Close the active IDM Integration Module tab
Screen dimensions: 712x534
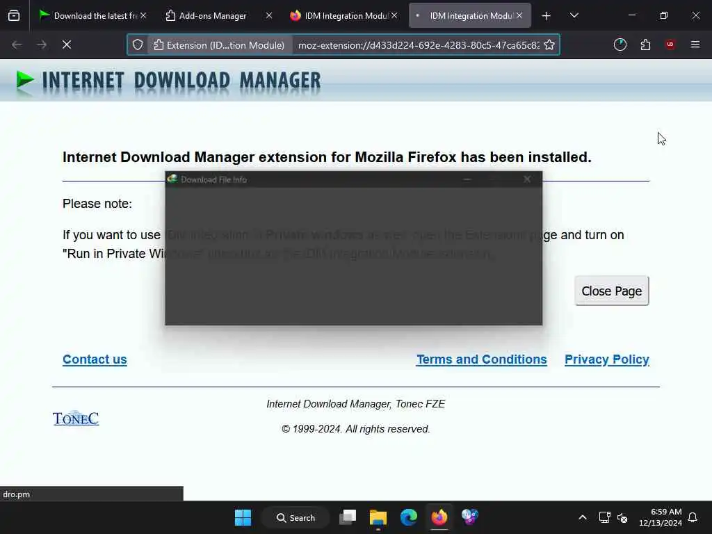pos(519,15)
